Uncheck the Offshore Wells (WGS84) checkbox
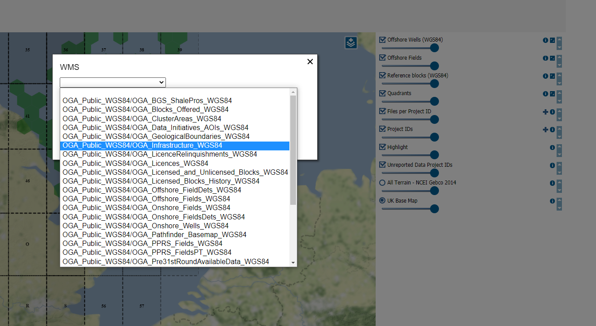Image resolution: width=596 pixels, height=326 pixels. [382, 39]
